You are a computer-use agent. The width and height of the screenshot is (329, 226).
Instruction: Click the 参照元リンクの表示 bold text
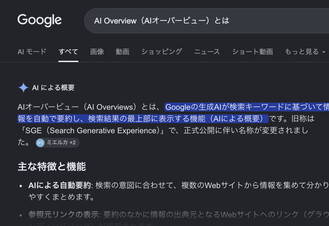click(x=64, y=215)
